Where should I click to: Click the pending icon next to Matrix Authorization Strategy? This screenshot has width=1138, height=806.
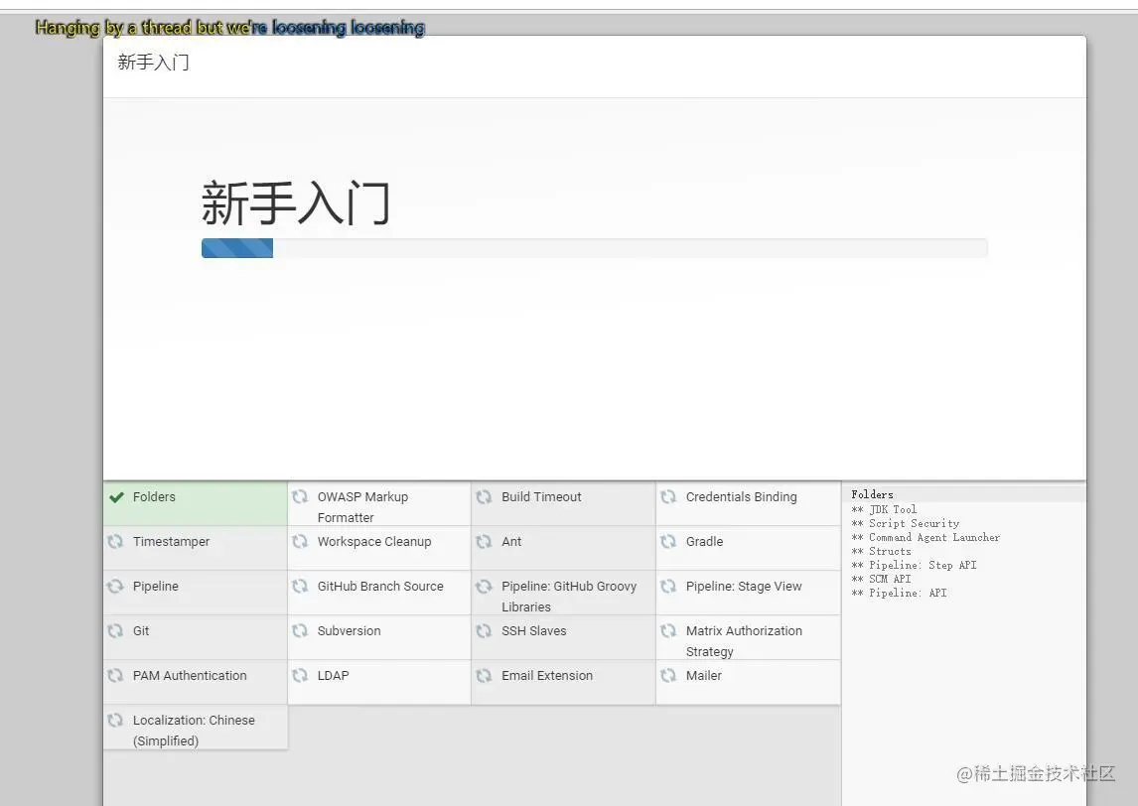[668, 631]
